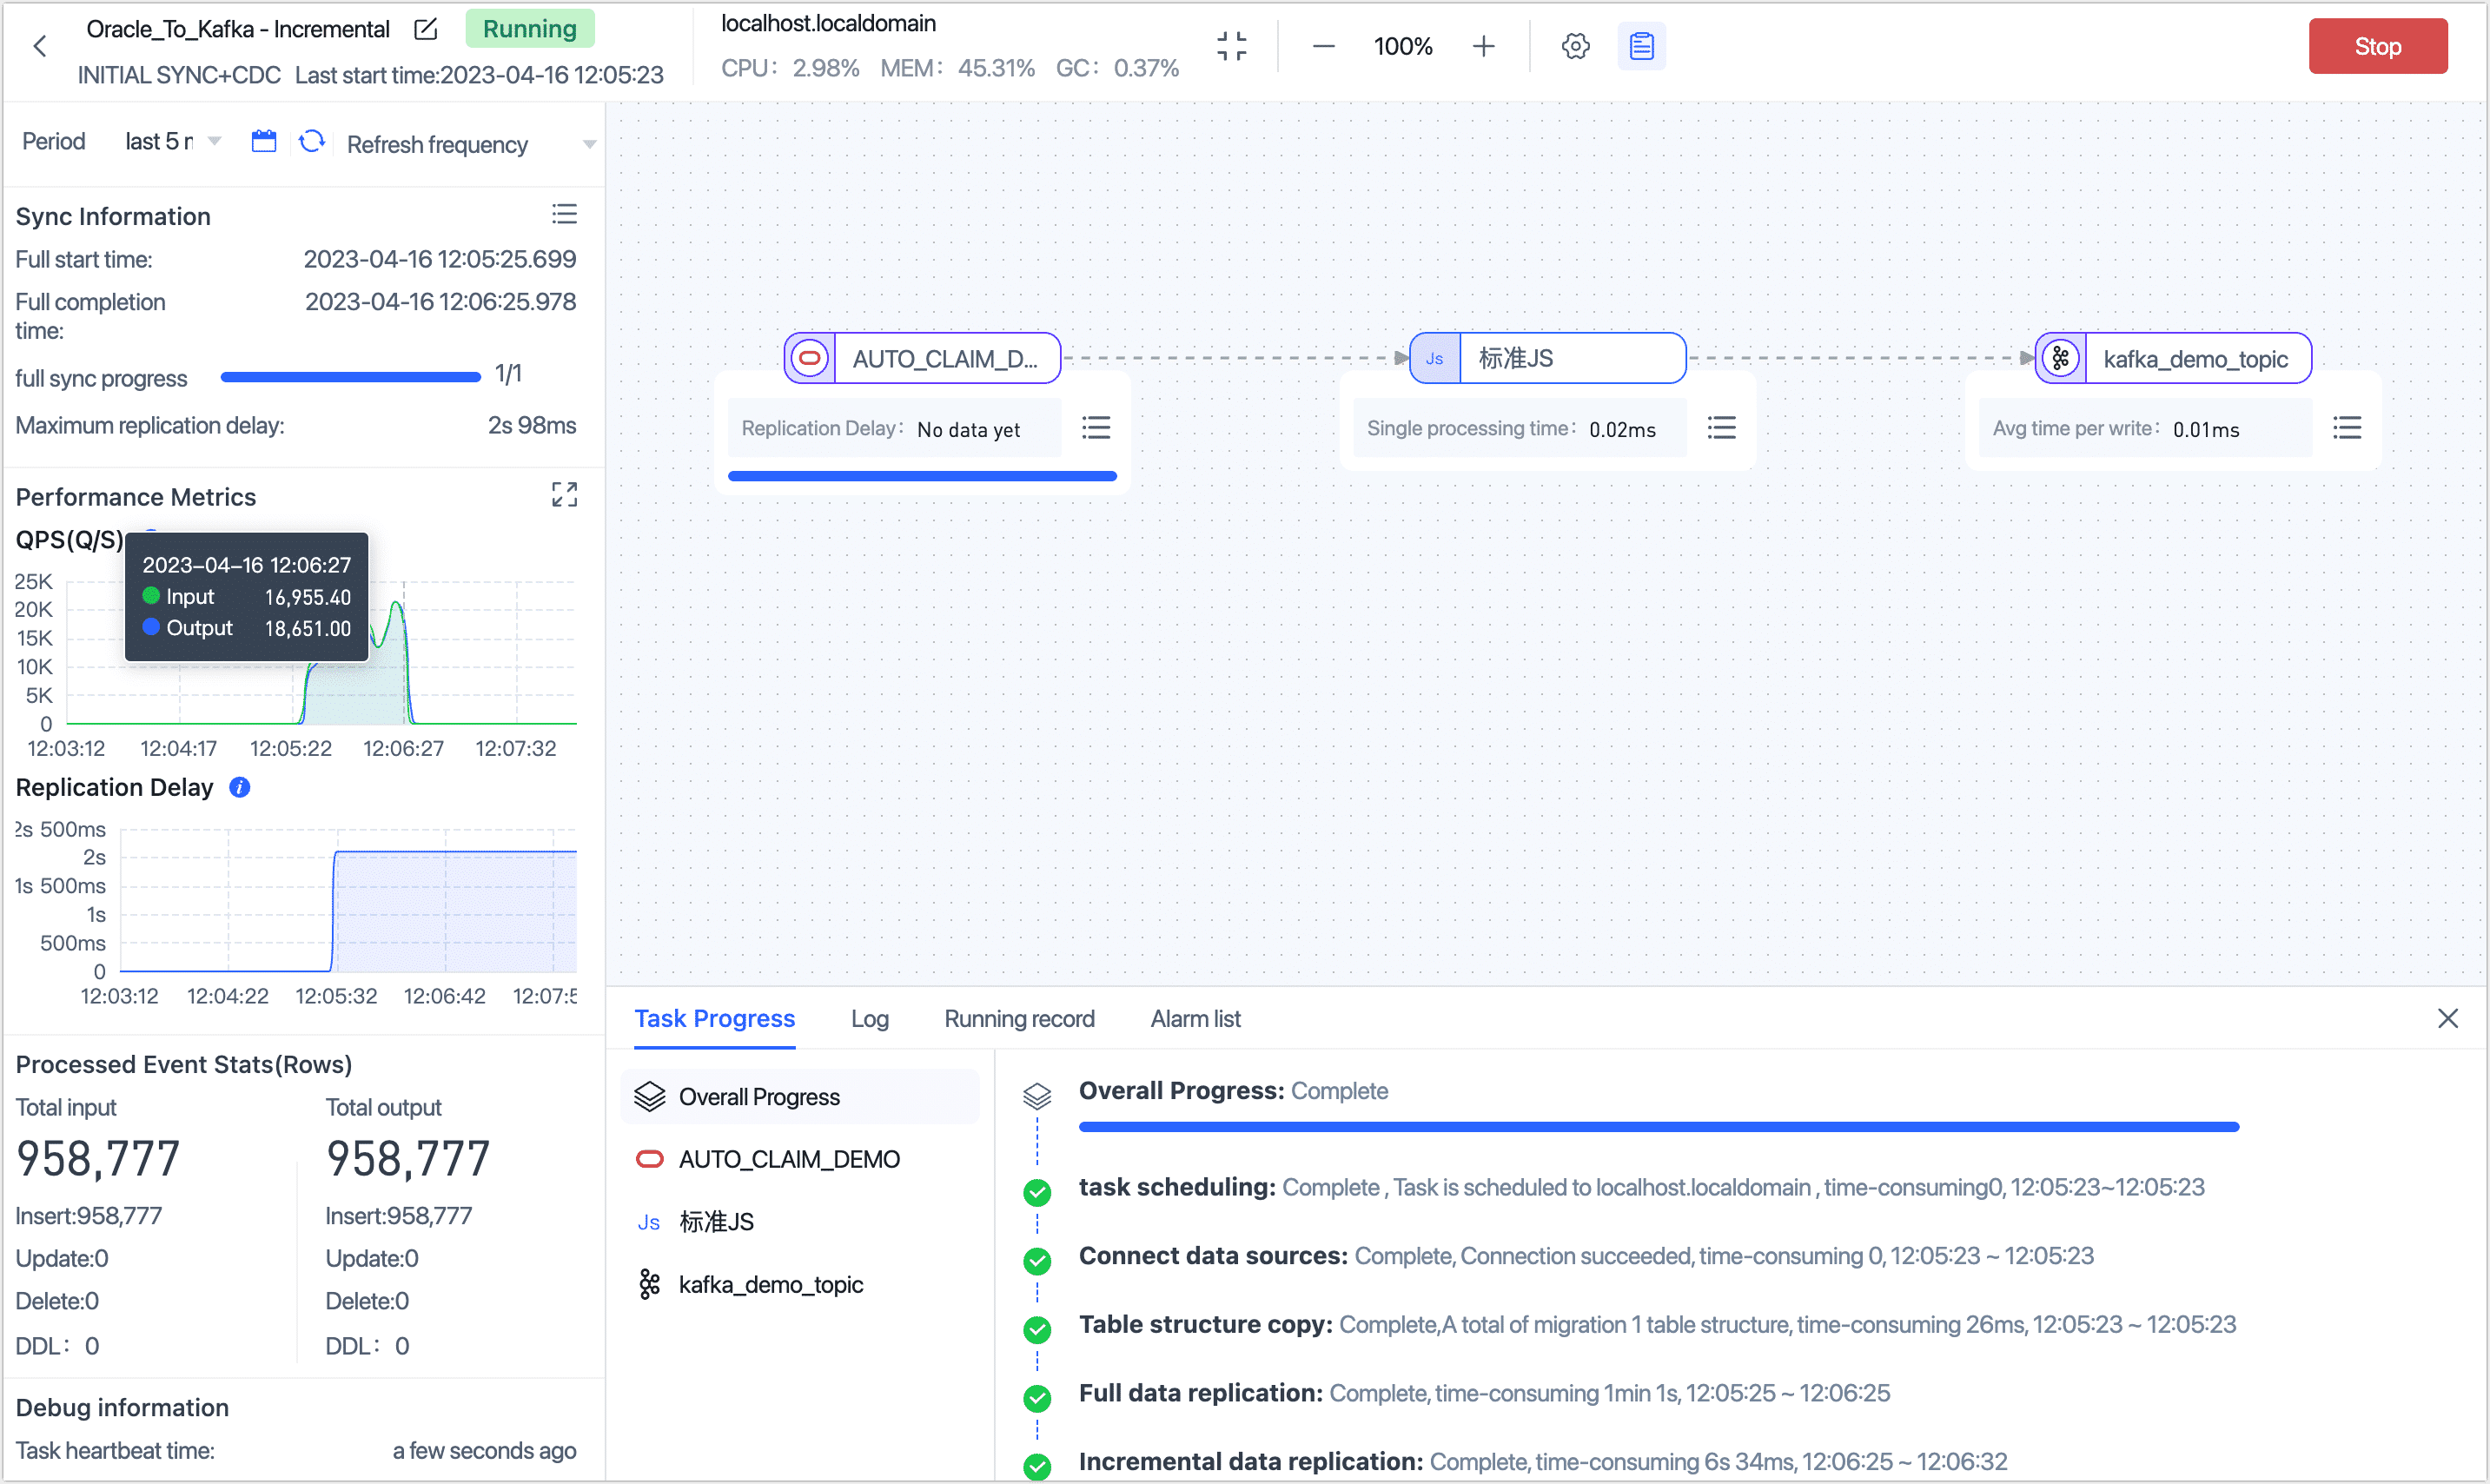Edit the Oracle_To_Kafka task name with pencil icon
The image size is (2490, 1484).
pos(425,29)
